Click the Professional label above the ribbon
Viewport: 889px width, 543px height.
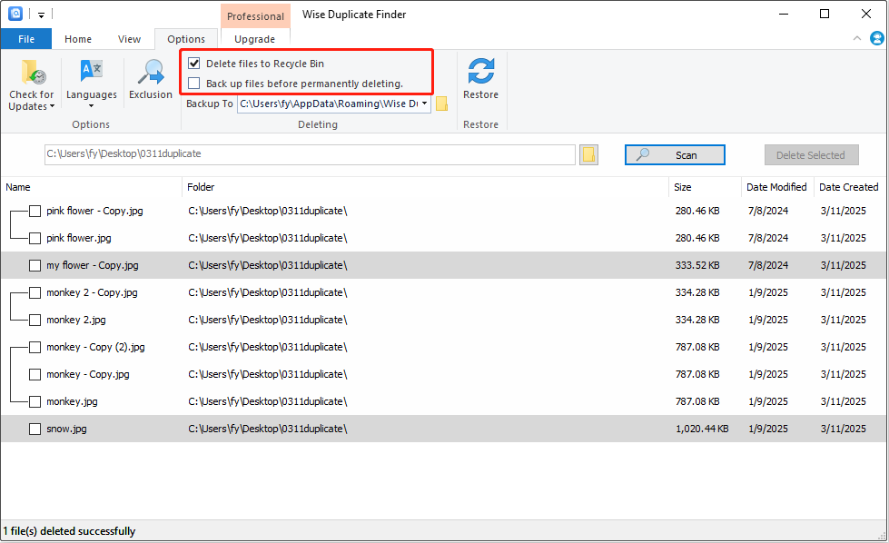(255, 16)
